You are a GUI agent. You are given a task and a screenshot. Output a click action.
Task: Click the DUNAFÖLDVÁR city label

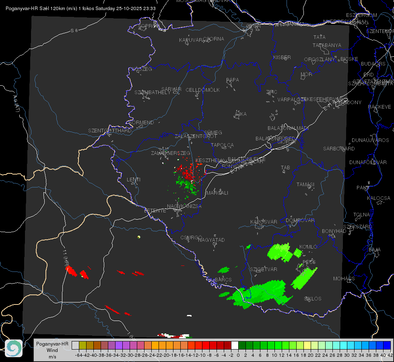[x=368, y=162]
